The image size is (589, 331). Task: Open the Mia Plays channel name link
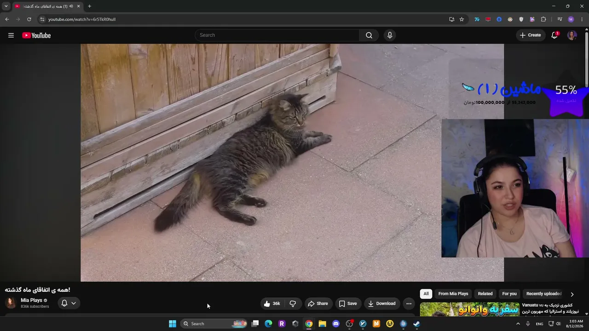coord(31,300)
